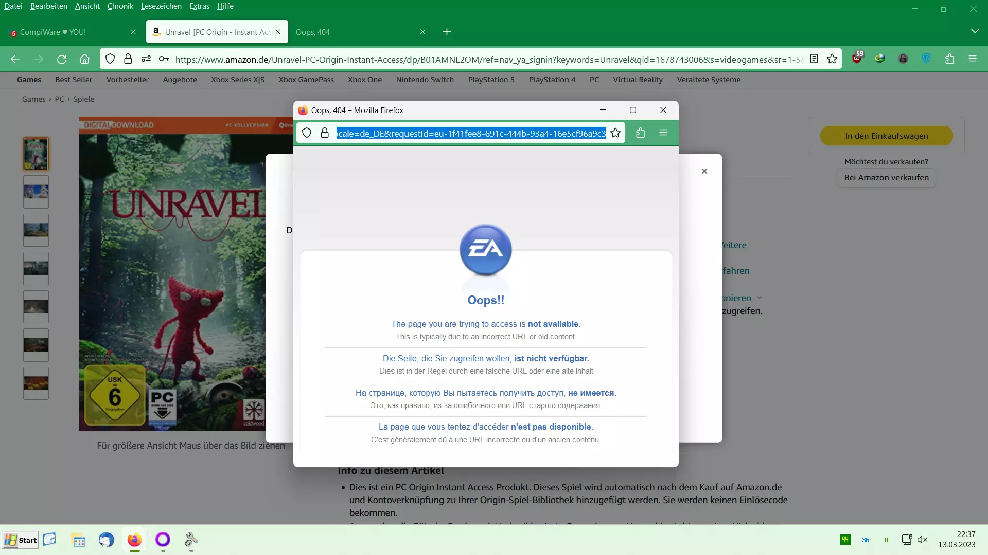The height and width of the screenshot is (555, 988).
Task: Open a new tab with the plus button
Action: click(x=447, y=32)
